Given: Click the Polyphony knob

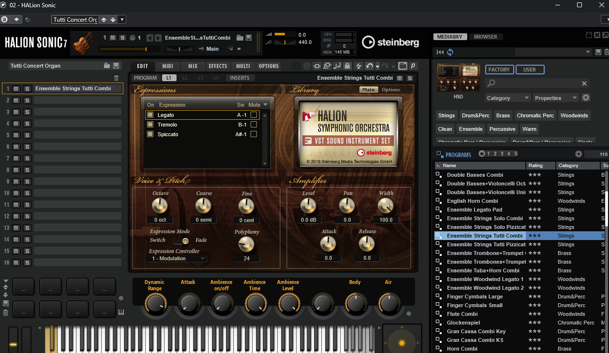Looking at the screenshot, I should 247,245.
